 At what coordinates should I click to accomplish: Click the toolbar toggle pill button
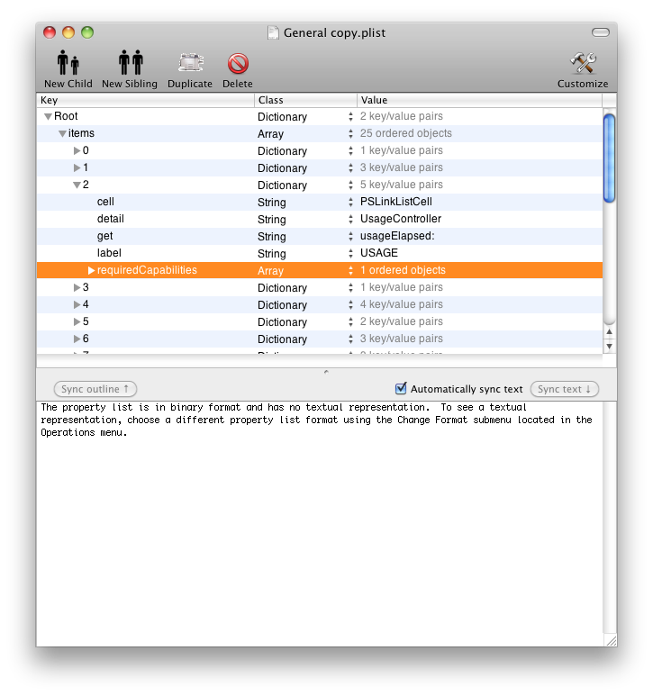pos(601,32)
